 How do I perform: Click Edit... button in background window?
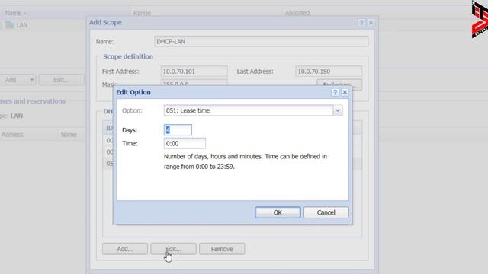pyautogui.click(x=61, y=80)
